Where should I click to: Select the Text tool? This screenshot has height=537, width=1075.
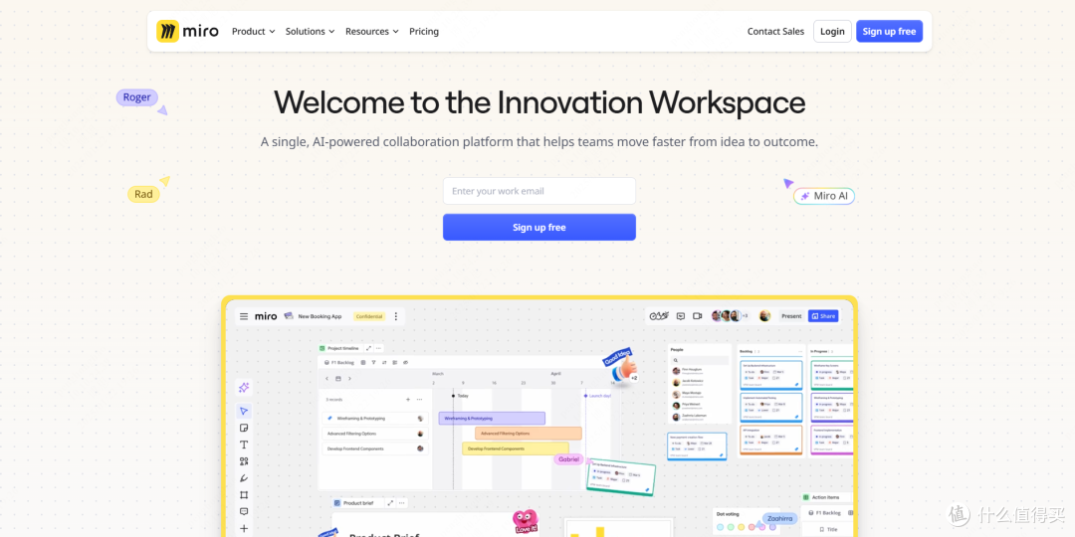244,445
